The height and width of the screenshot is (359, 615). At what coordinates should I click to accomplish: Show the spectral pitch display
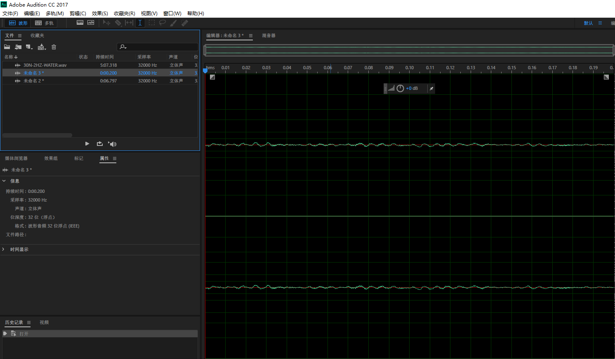(x=91, y=23)
